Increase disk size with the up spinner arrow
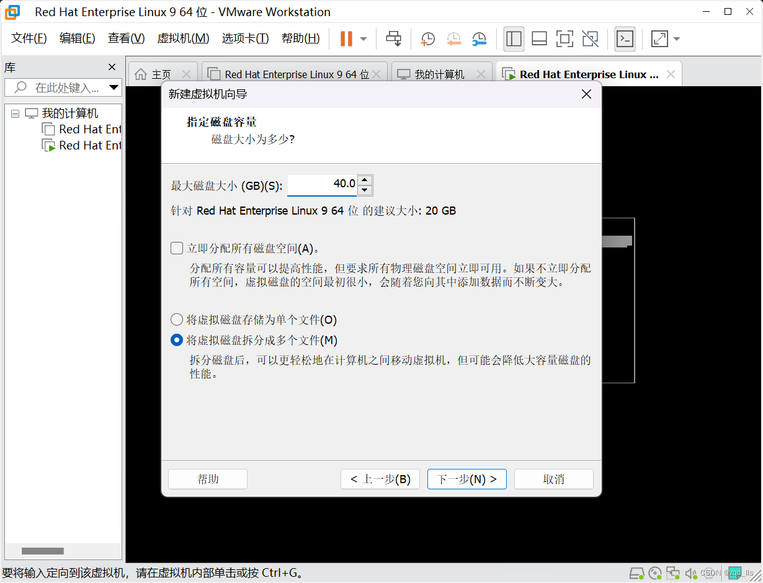The width and height of the screenshot is (763, 583). pyautogui.click(x=365, y=180)
